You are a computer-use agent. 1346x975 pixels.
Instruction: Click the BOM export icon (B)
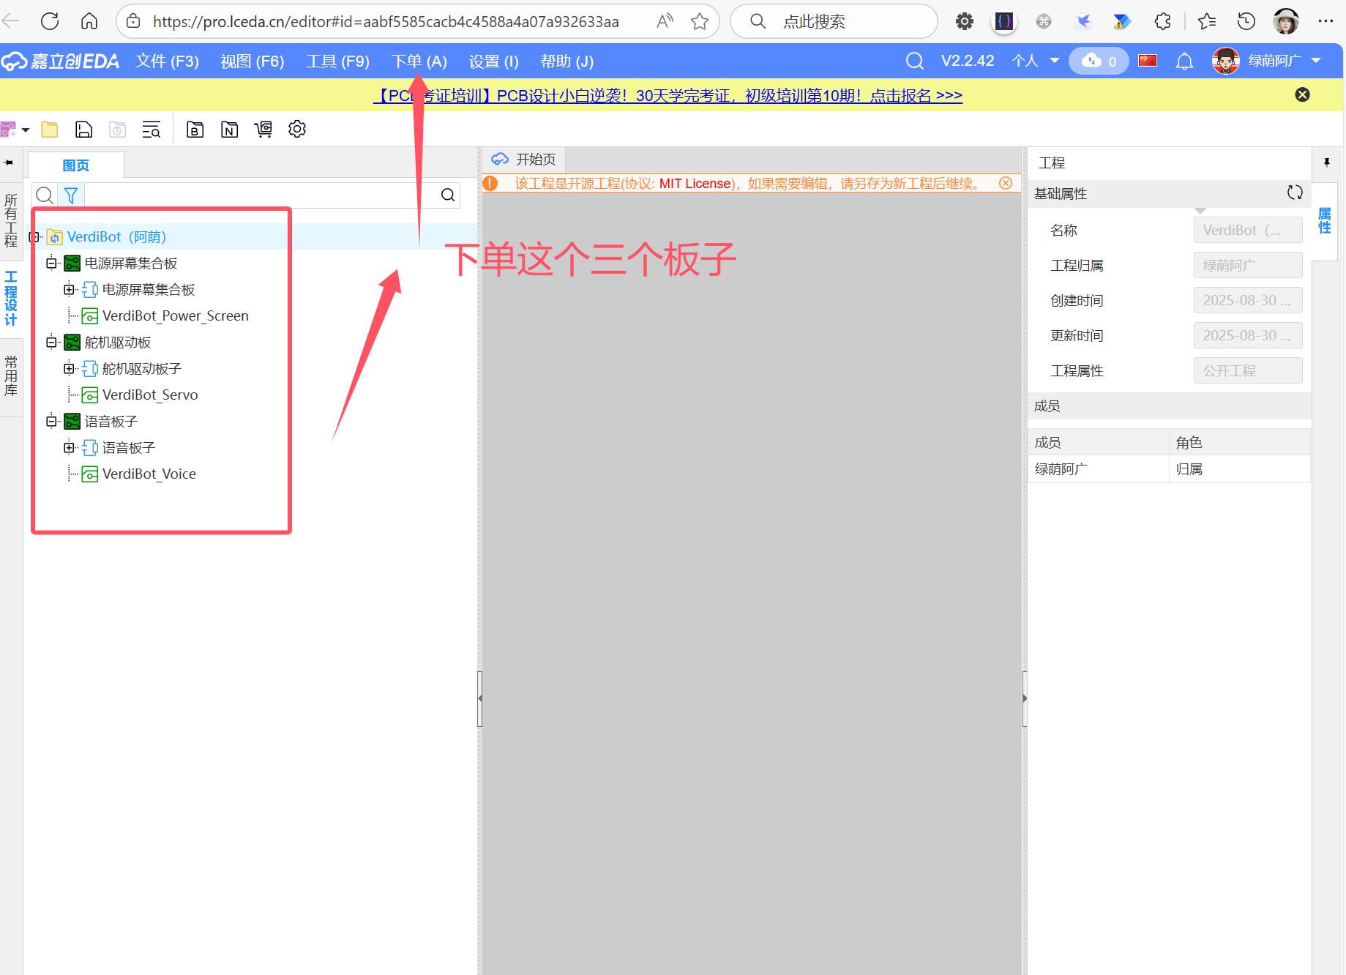[x=195, y=130]
